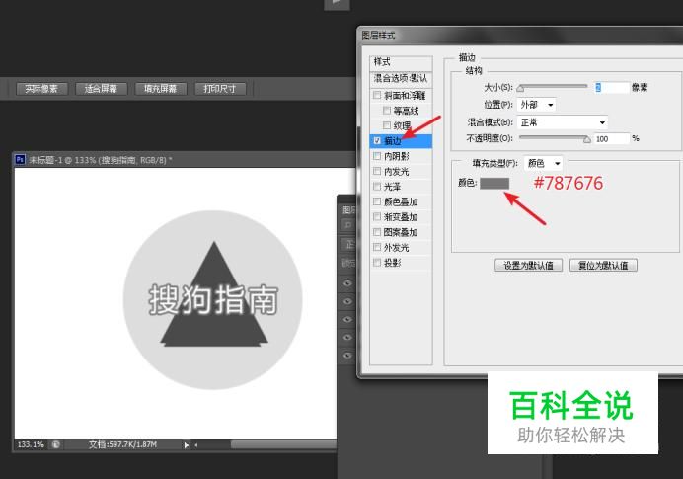Click the 实际像素 button

click(41, 89)
